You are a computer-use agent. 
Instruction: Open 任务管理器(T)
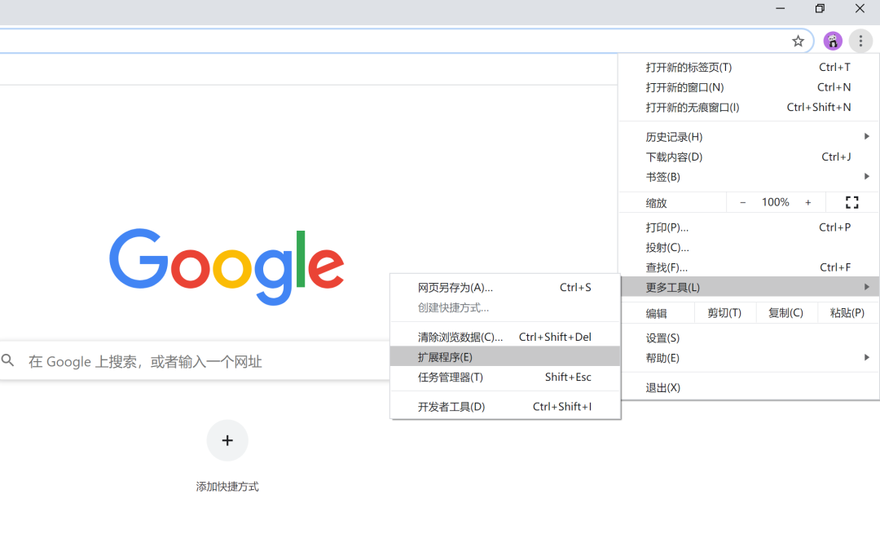505,377
